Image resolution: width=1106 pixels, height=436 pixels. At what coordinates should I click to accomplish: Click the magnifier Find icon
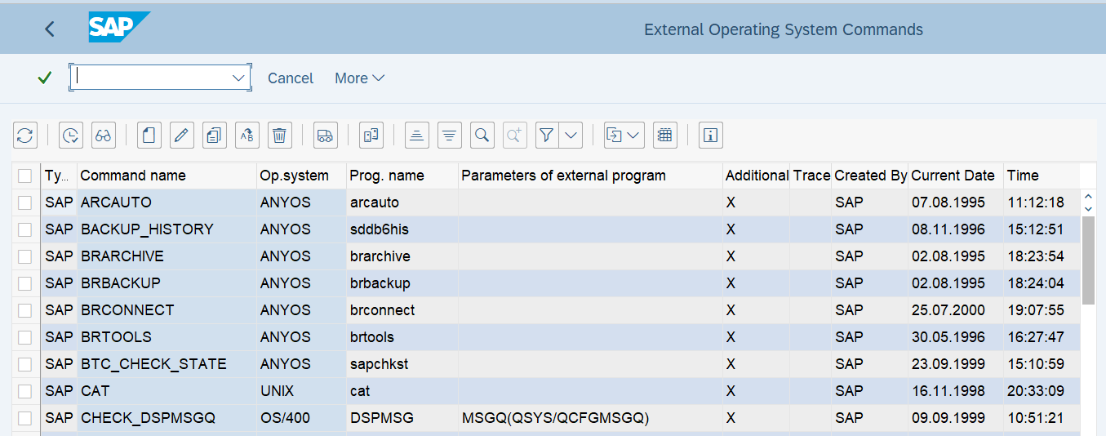[x=482, y=136]
